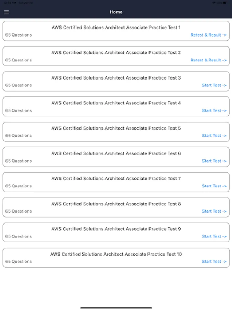Choose the Practice Test 10 title

coord(116,254)
